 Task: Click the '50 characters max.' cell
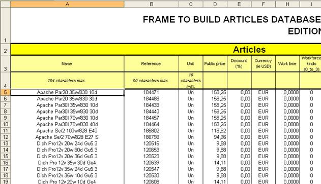[x=152, y=81]
